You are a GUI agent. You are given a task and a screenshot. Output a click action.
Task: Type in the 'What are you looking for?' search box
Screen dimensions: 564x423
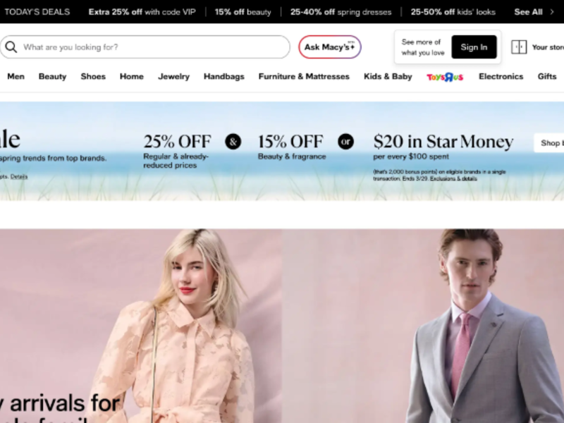tap(152, 47)
